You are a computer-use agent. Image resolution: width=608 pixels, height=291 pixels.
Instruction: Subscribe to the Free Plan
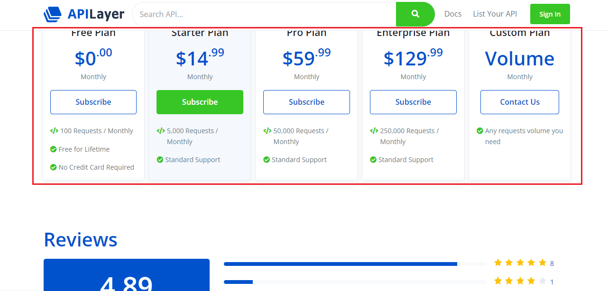tap(93, 102)
